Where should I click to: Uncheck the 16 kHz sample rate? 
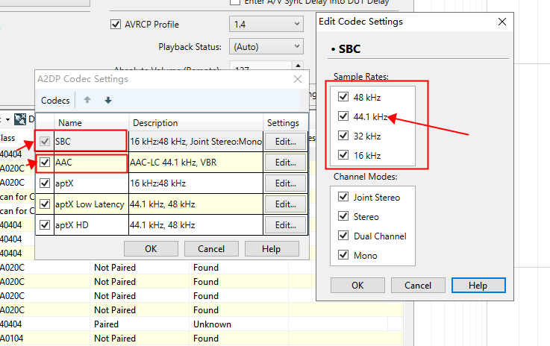tap(343, 154)
